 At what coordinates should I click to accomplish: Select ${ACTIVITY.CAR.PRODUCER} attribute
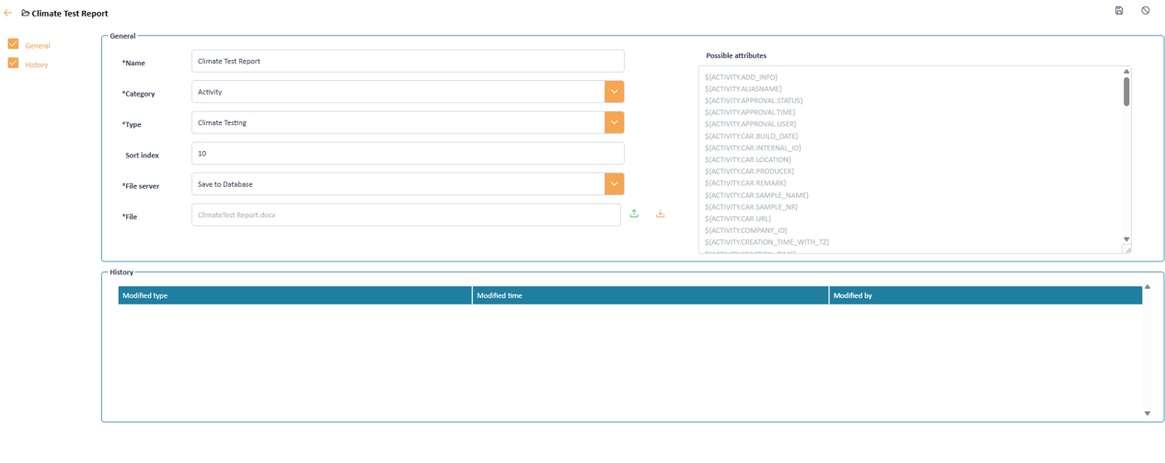tap(749, 171)
